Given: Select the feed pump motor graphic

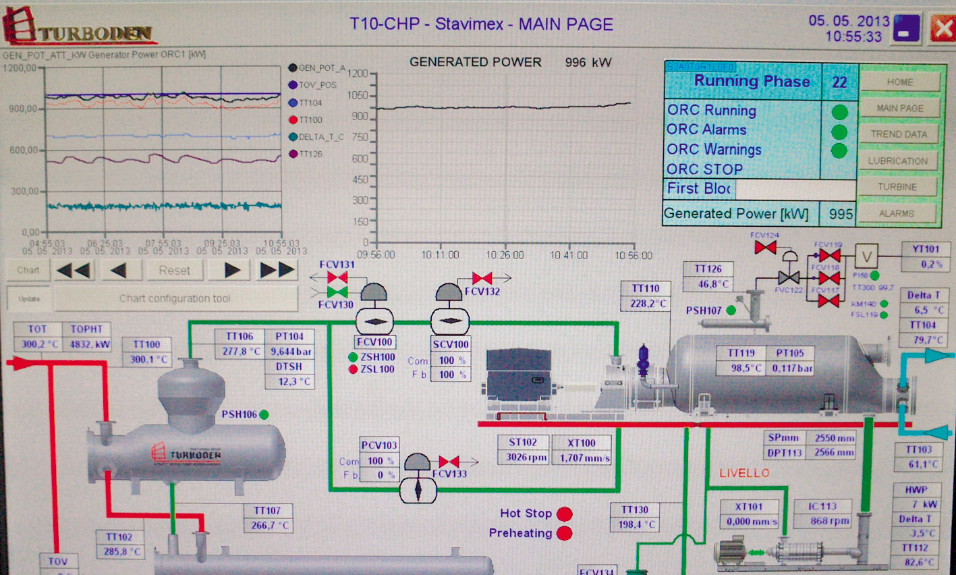Looking at the screenshot, I should click(737, 550).
